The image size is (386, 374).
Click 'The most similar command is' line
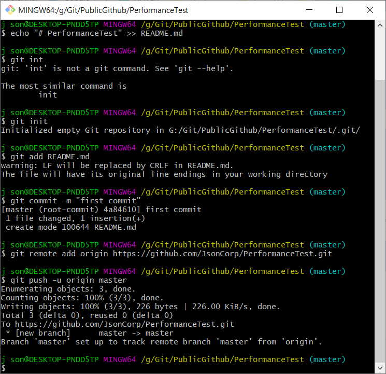[64, 86]
